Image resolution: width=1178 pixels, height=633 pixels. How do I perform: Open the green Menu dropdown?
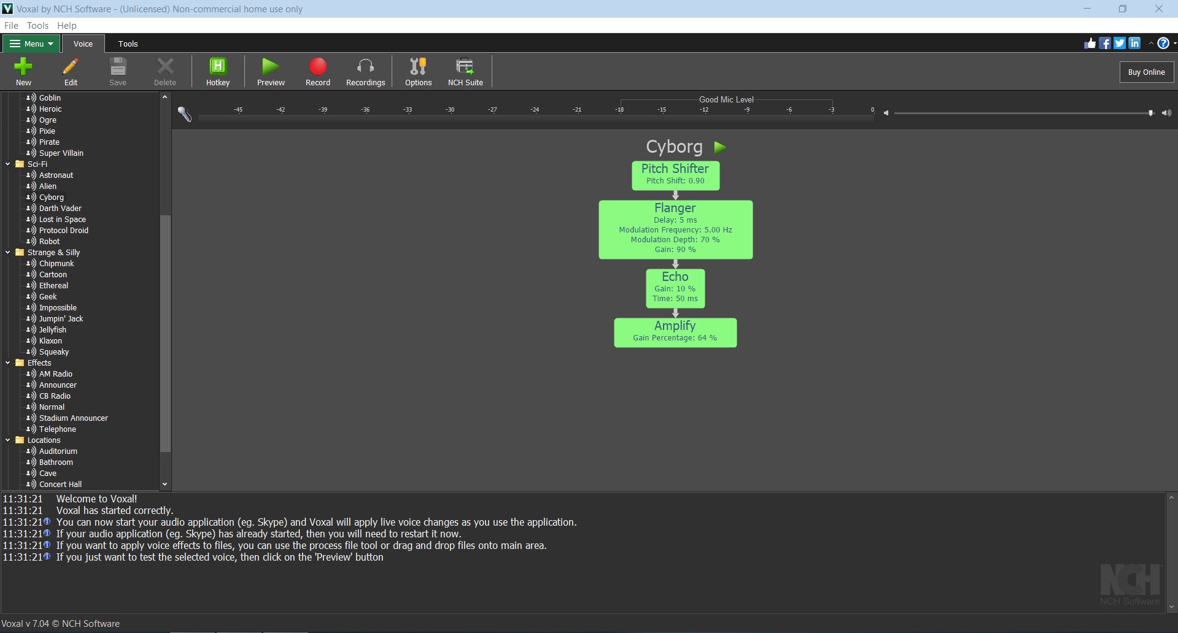tap(31, 44)
